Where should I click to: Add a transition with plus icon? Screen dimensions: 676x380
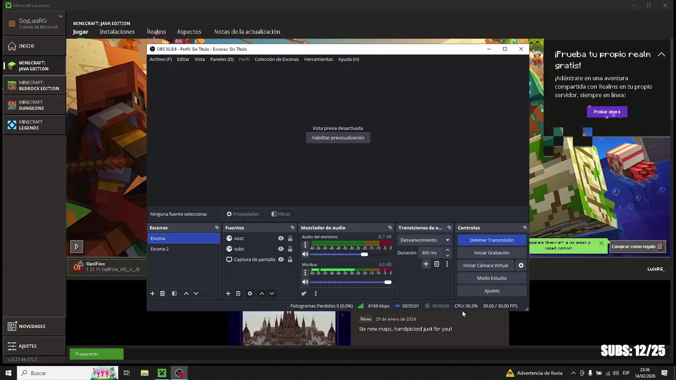[426, 264]
